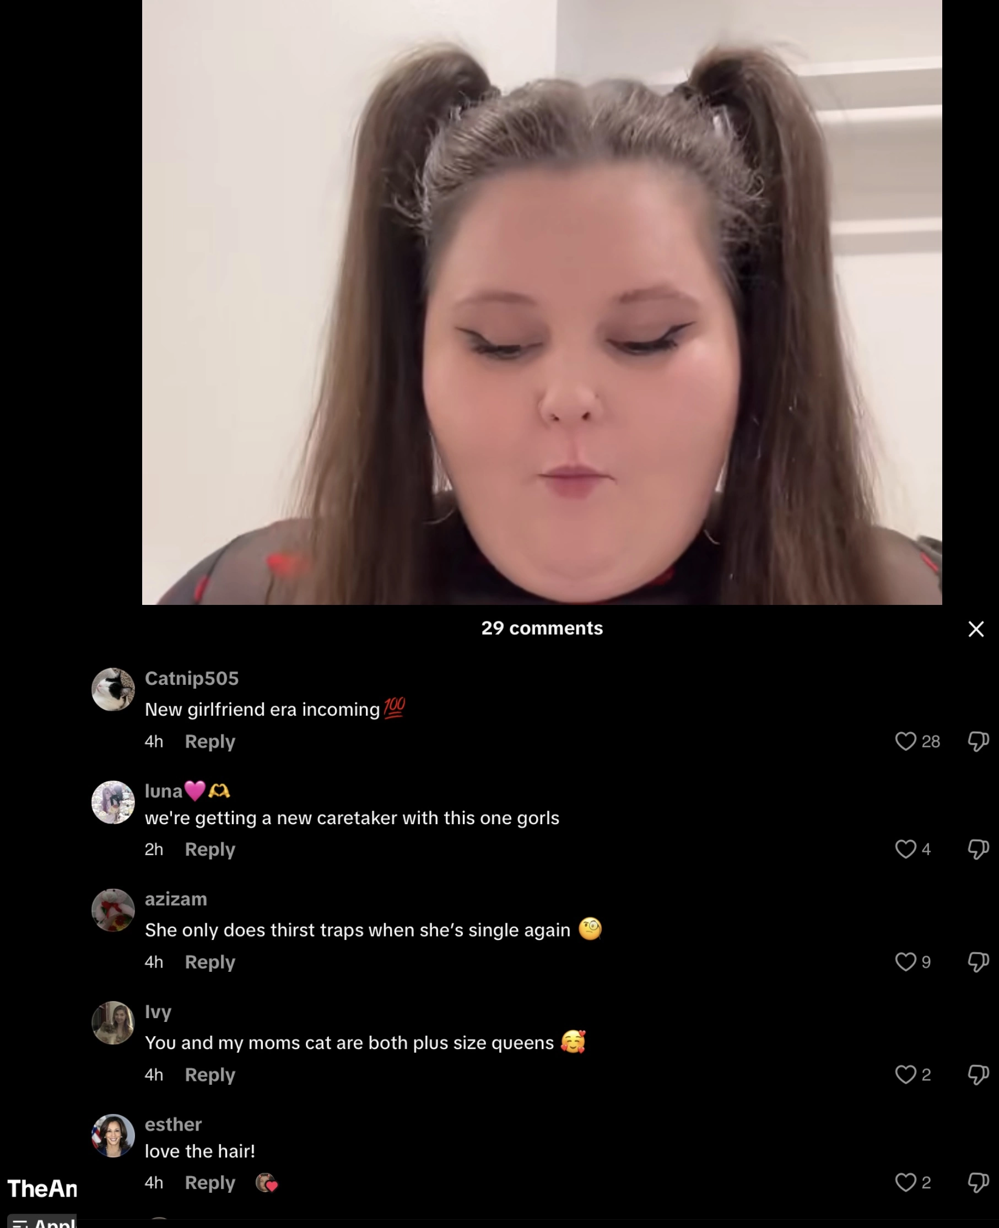Image resolution: width=999 pixels, height=1228 pixels.
Task: Reply to esther's love the hair comment
Action: click(x=210, y=1182)
